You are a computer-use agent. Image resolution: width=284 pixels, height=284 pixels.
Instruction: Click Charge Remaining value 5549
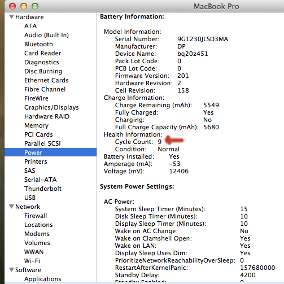click(x=211, y=105)
